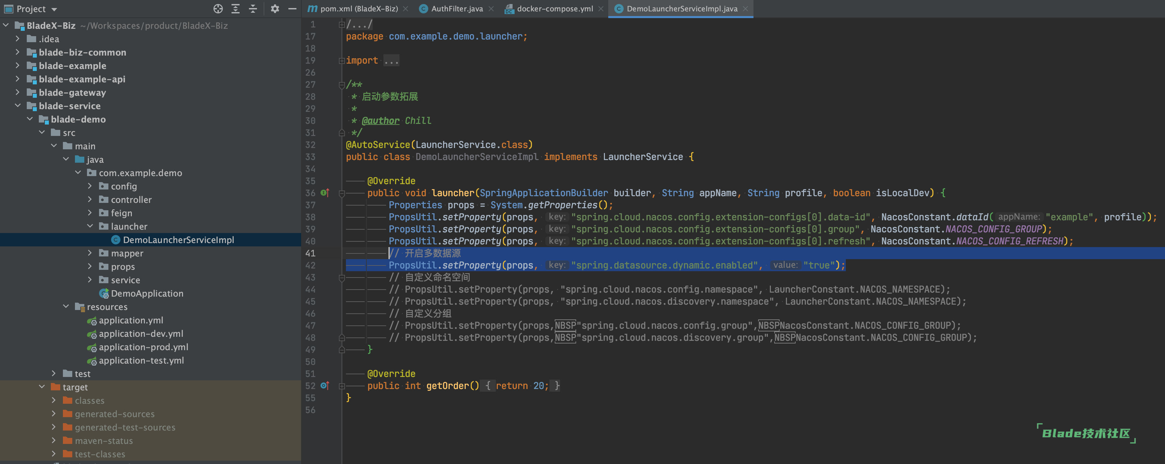Click the "true" value on line 42
The image size is (1165, 464).
(819, 265)
